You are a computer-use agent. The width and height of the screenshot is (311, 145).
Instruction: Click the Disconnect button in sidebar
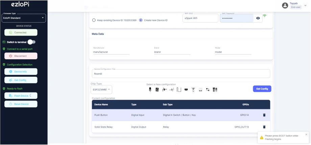(x=21, y=56)
